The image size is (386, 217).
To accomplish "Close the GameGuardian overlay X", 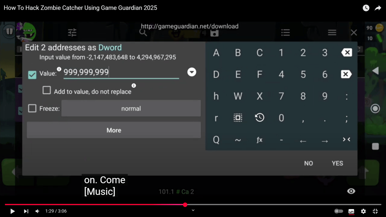I will pyautogui.click(x=354, y=32).
